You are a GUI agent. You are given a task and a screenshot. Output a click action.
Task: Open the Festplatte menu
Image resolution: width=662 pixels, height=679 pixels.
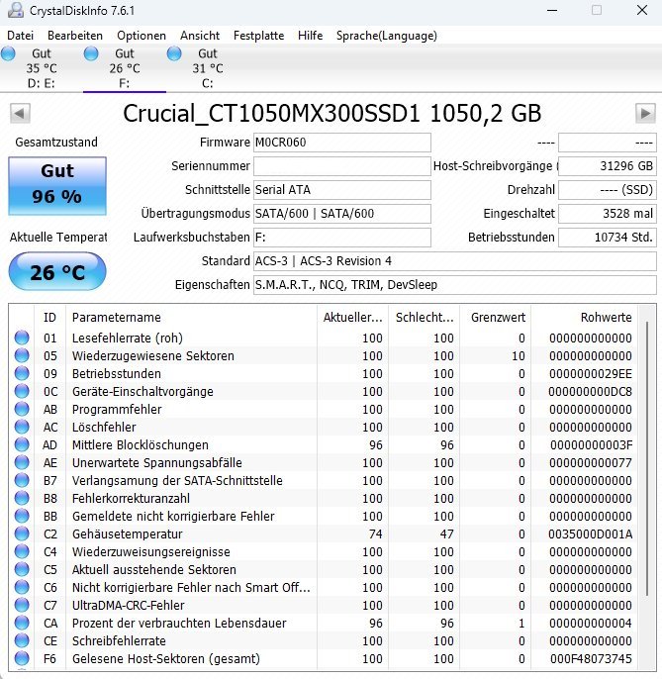pos(258,36)
